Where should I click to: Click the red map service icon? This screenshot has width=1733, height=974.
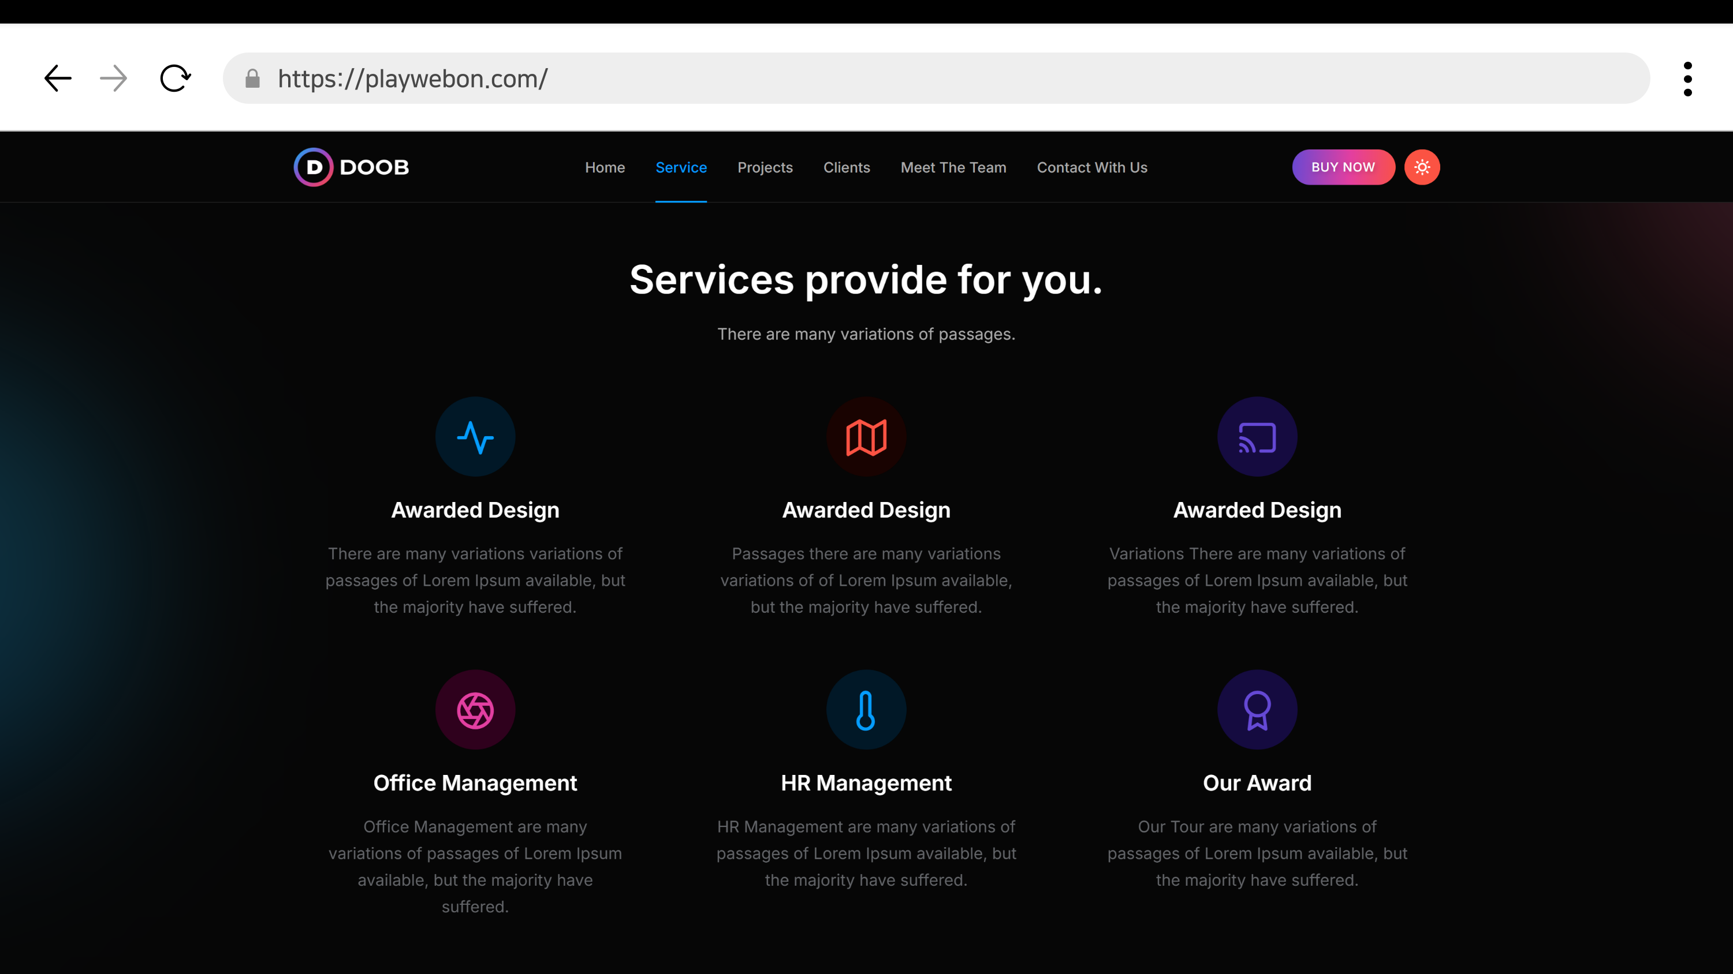click(866, 437)
